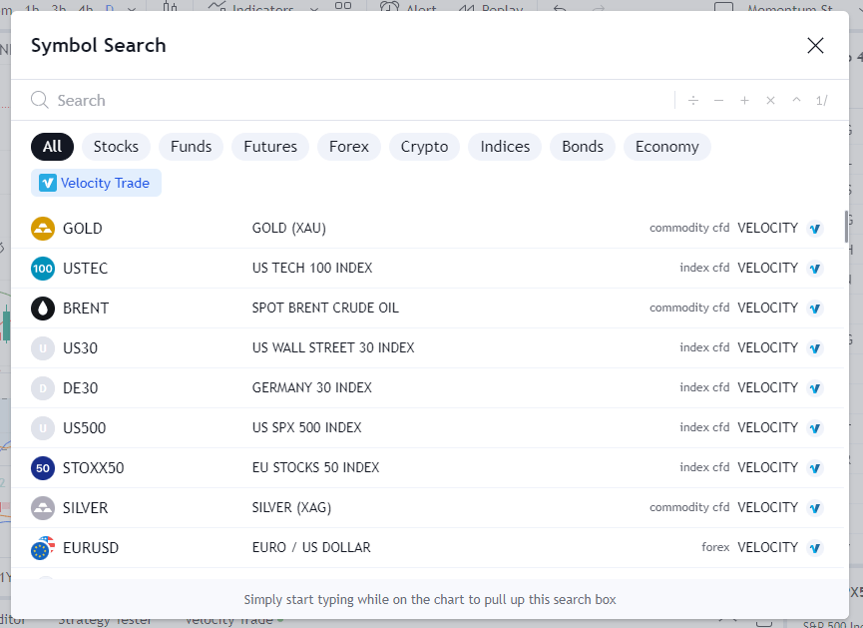
Task: Add the exponent caret operator
Action: click(x=796, y=101)
